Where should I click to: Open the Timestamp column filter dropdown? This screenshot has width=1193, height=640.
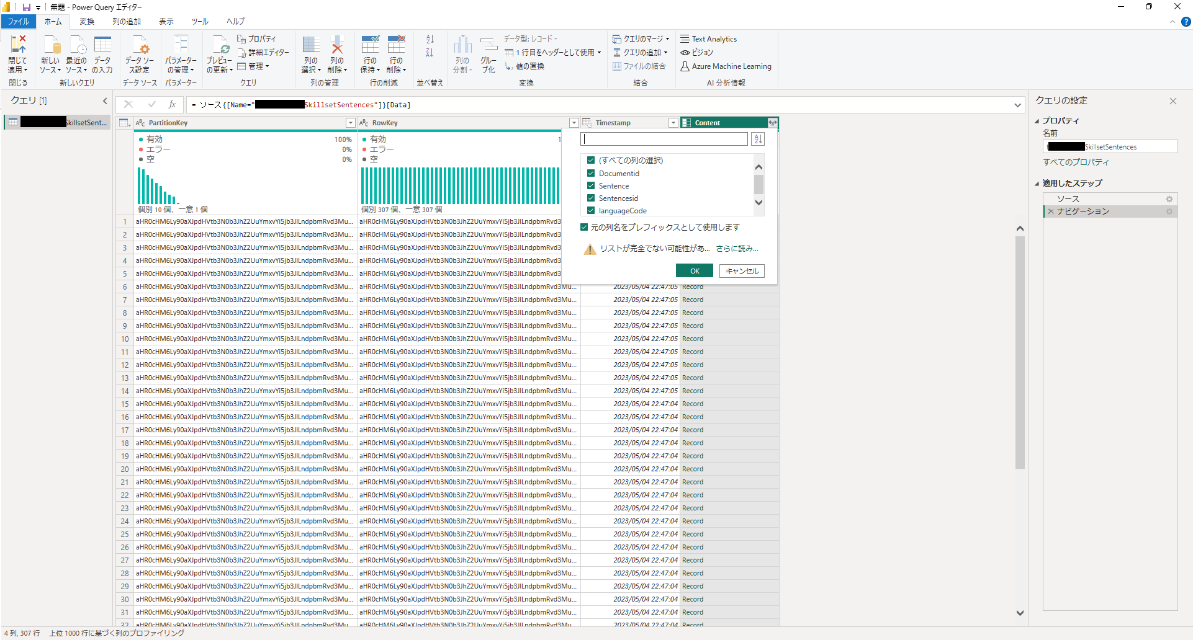click(x=673, y=123)
